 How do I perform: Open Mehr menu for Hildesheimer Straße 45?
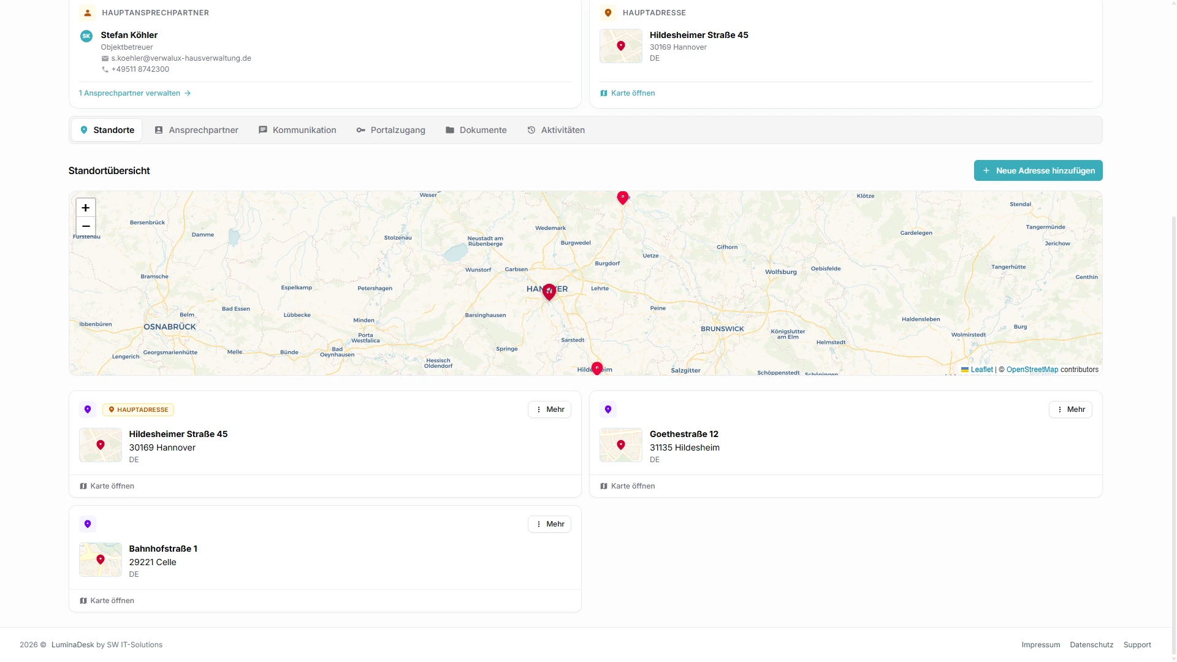pyautogui.click(x=550, y=409)
